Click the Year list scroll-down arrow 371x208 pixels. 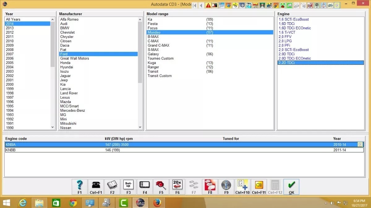[53, 127]
